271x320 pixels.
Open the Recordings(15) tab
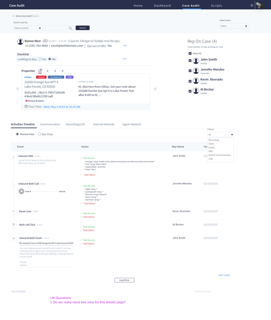(75, 124)
